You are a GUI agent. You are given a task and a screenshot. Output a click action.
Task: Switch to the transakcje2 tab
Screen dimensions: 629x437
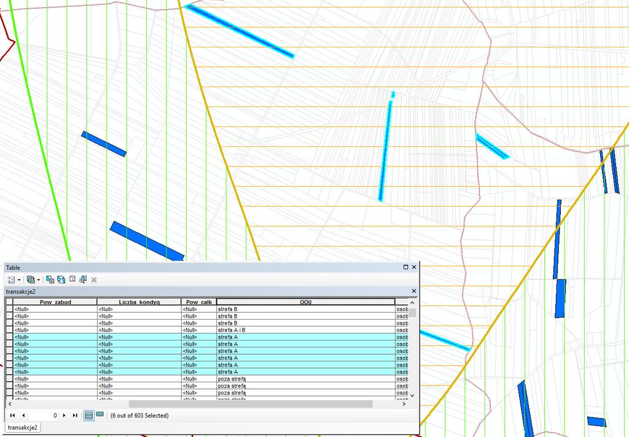point(23,427)
